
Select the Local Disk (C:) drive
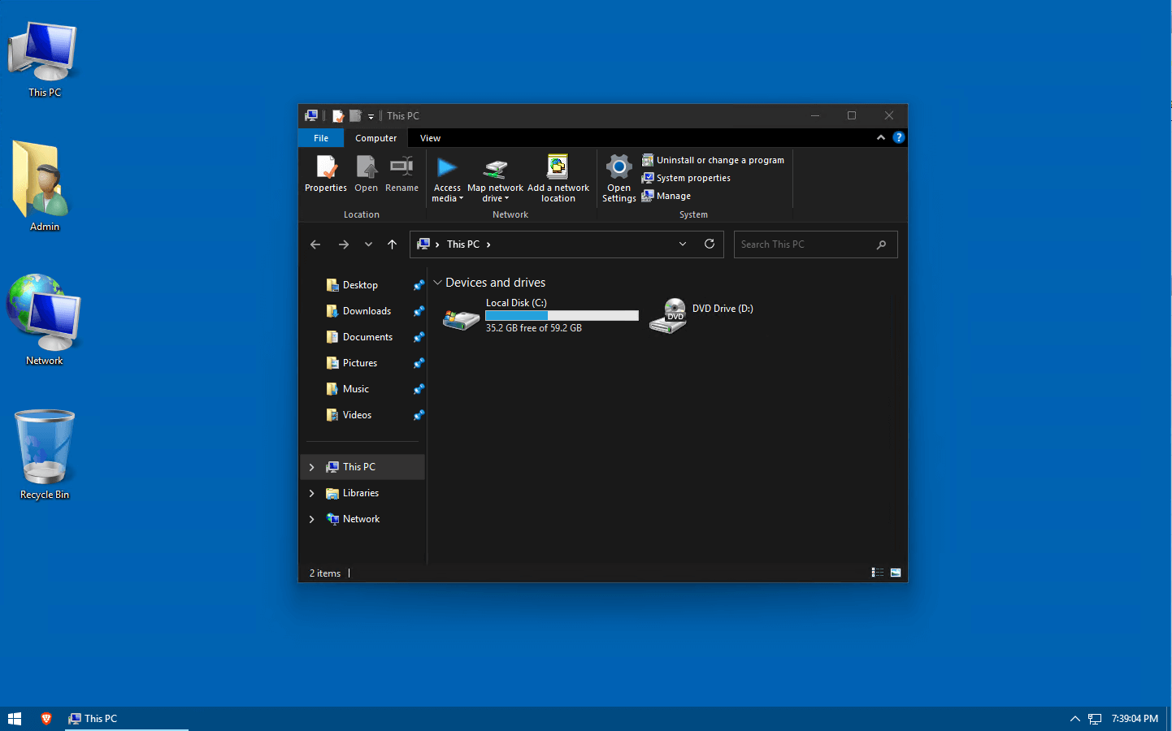tap(540, 315)
